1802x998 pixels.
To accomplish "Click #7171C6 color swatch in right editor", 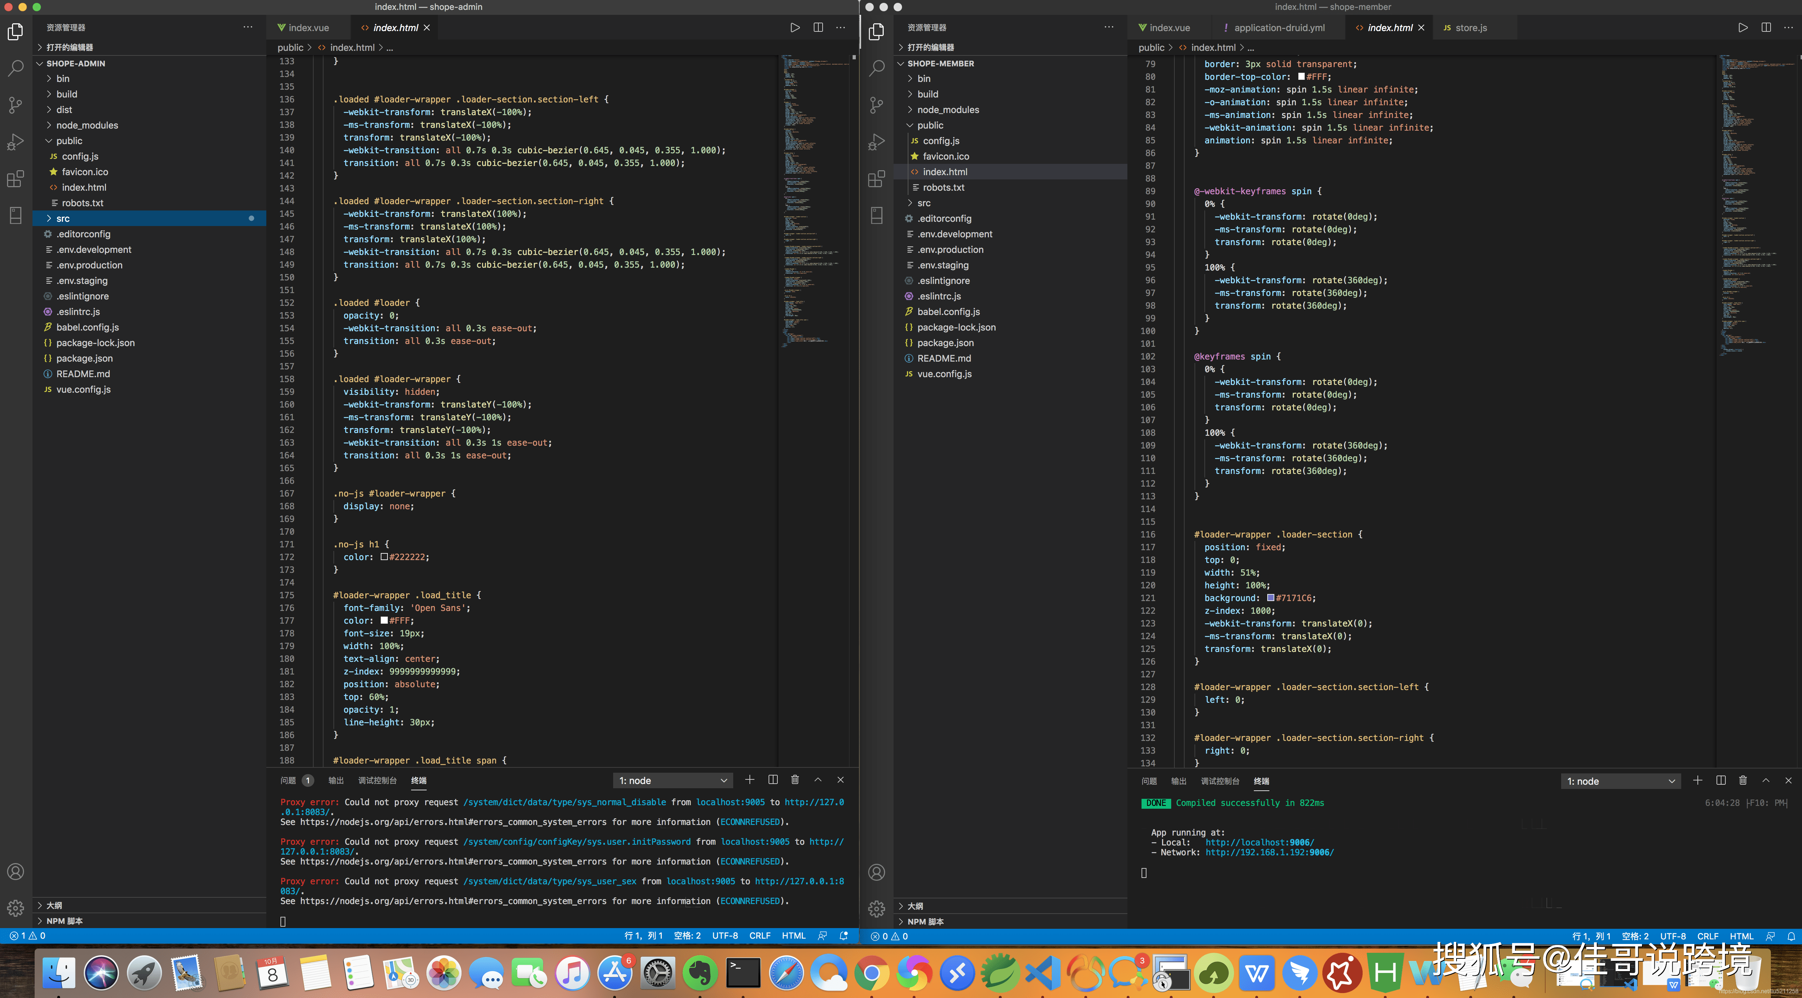I will coord(1270,598).
